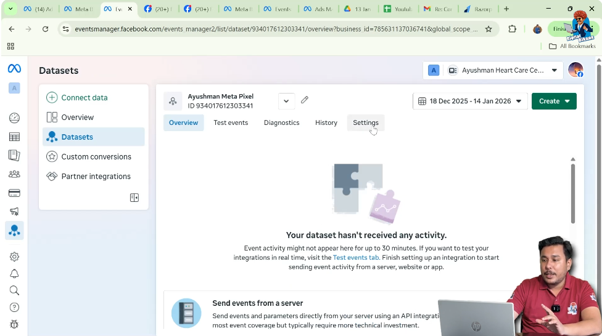This screenshot has height=336, width=602.
Task: Switch to the Gmail Re: browser tab
Action: 439,9
